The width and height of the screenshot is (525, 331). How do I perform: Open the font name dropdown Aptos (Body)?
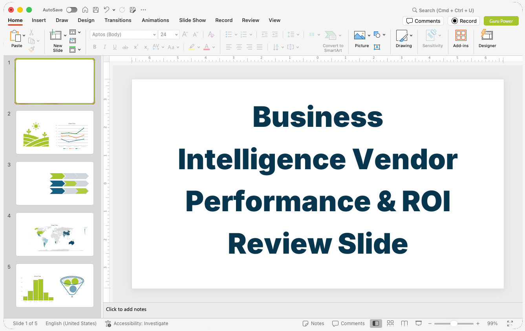(x=155, y=35)
